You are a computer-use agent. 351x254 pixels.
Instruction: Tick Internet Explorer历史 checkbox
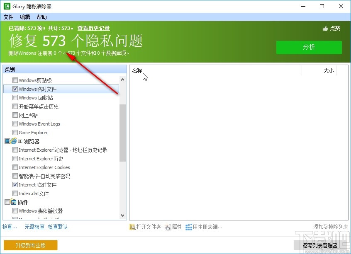coord(15,159)
